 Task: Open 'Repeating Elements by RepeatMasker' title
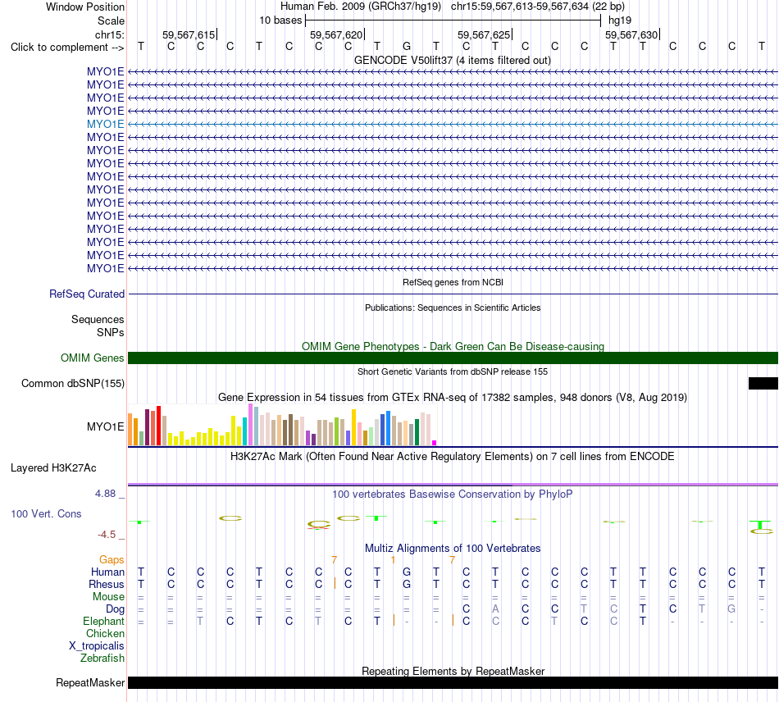tap(453, 671)
